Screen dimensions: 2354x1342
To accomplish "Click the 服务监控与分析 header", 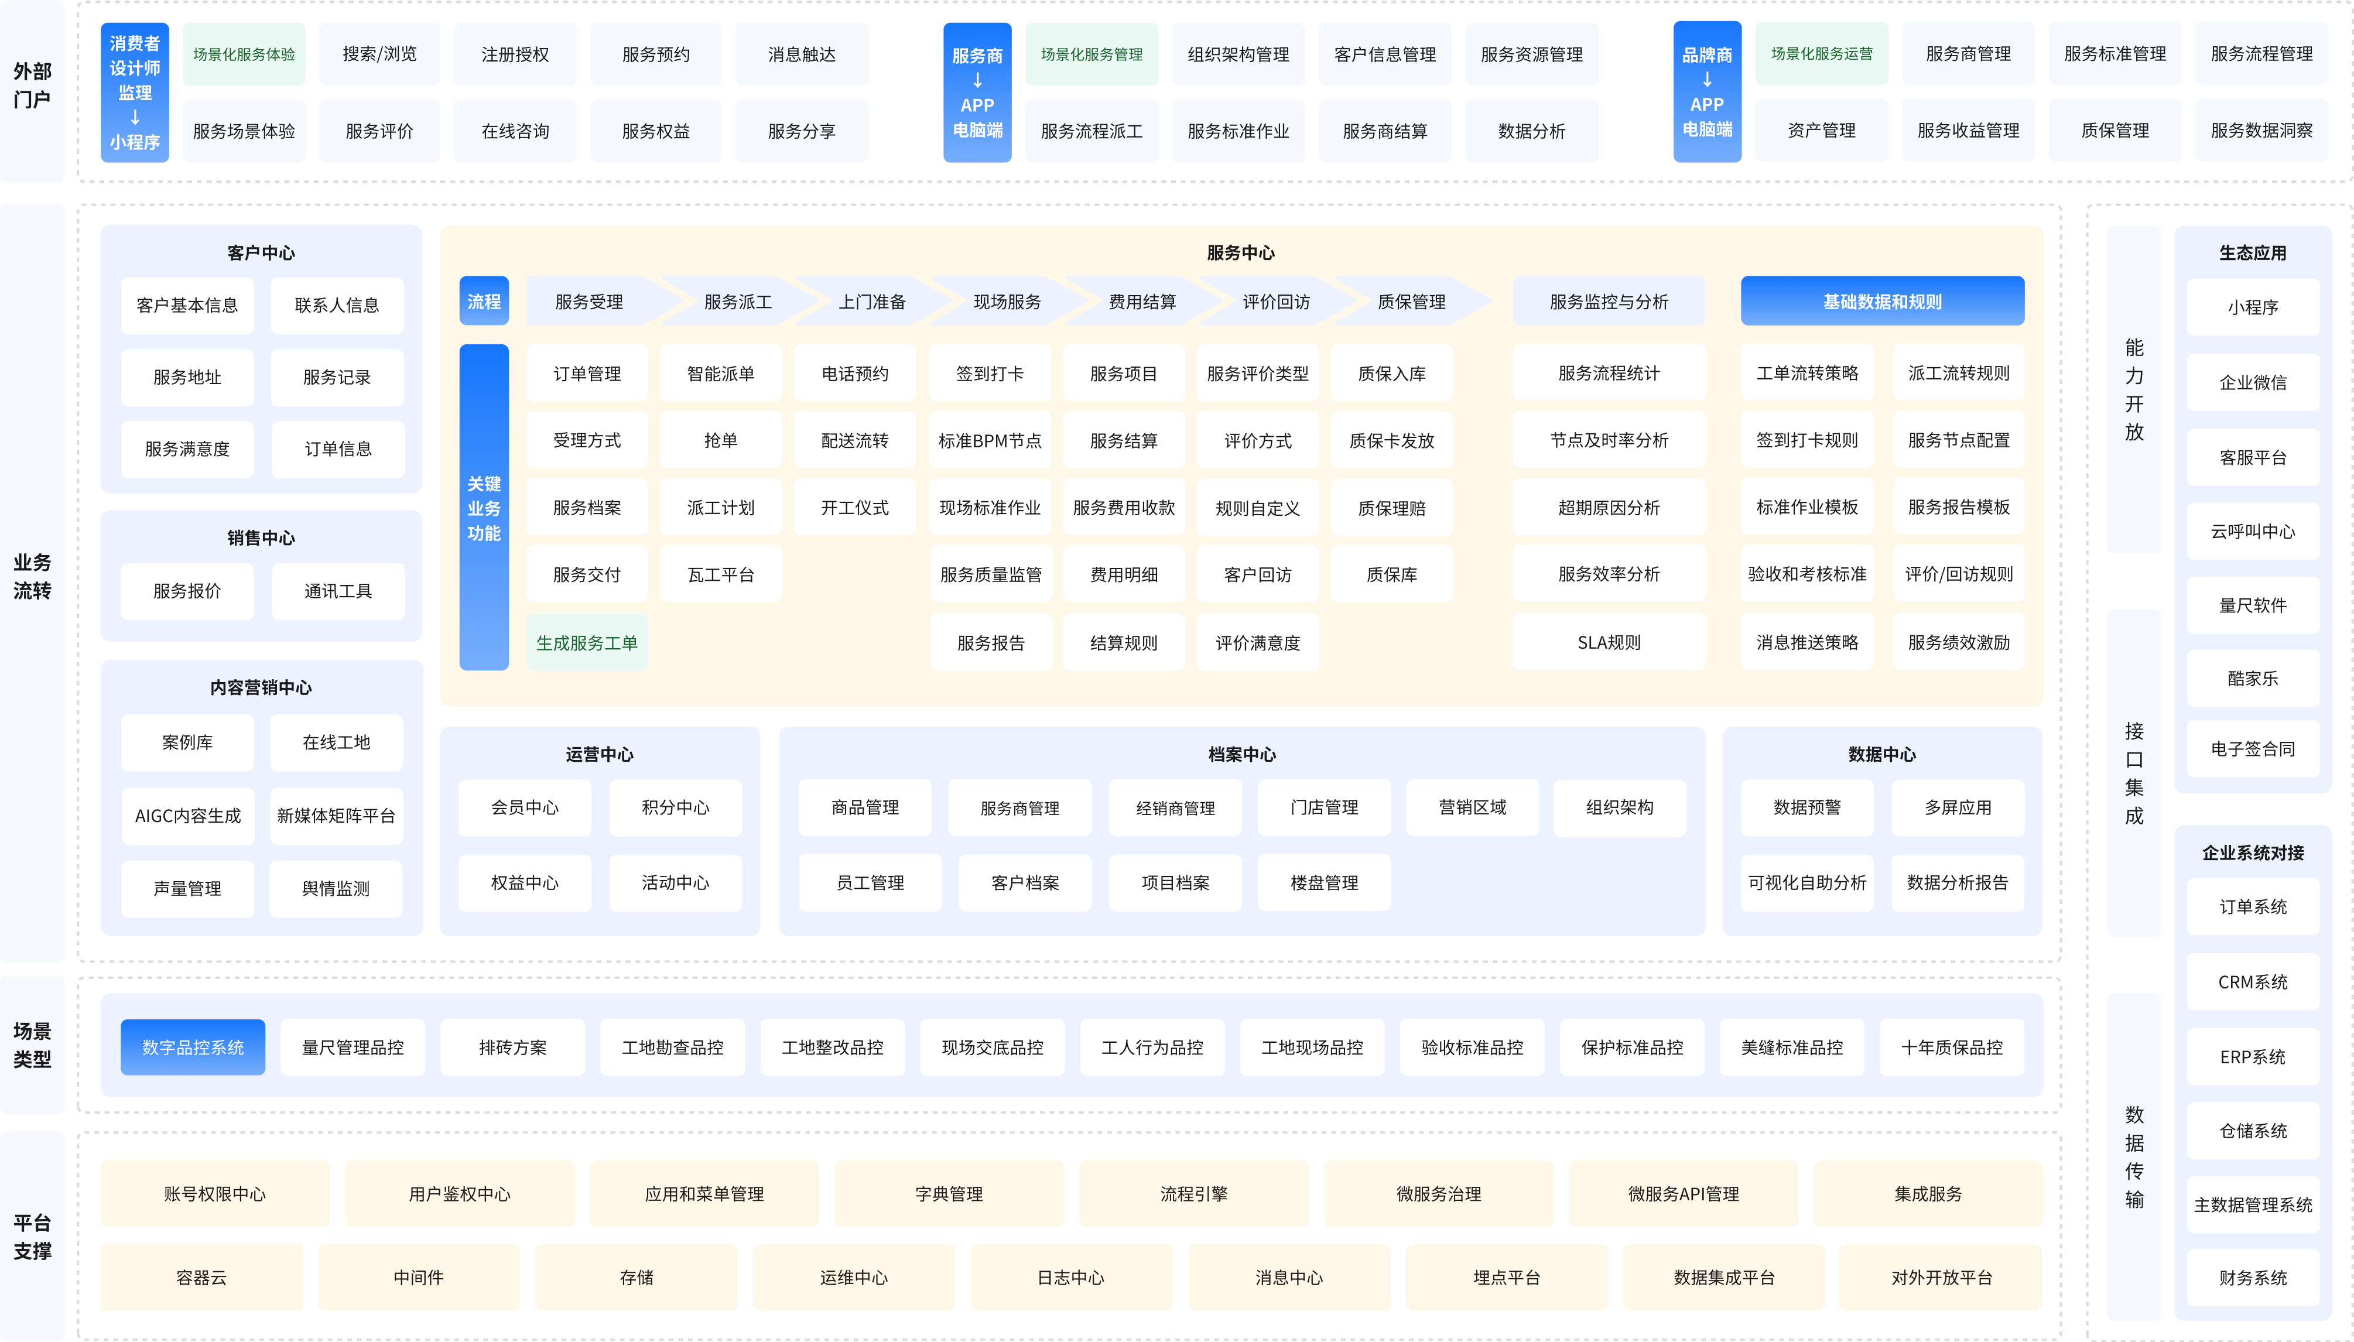I will click(x=1609, y=302).
